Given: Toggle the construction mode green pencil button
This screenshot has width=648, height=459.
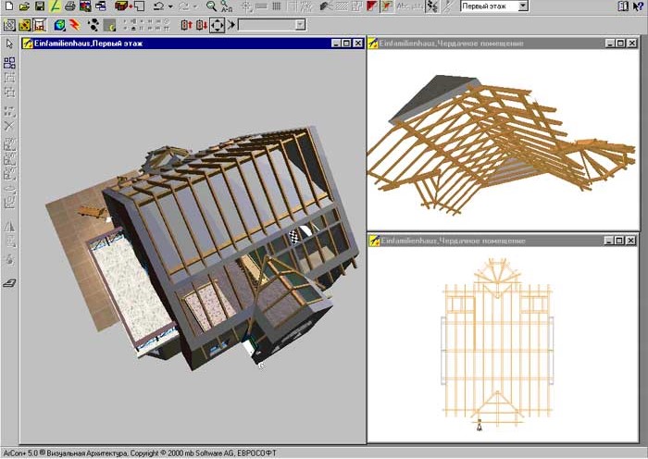Looking at the screenshot, I should (55, 6).
